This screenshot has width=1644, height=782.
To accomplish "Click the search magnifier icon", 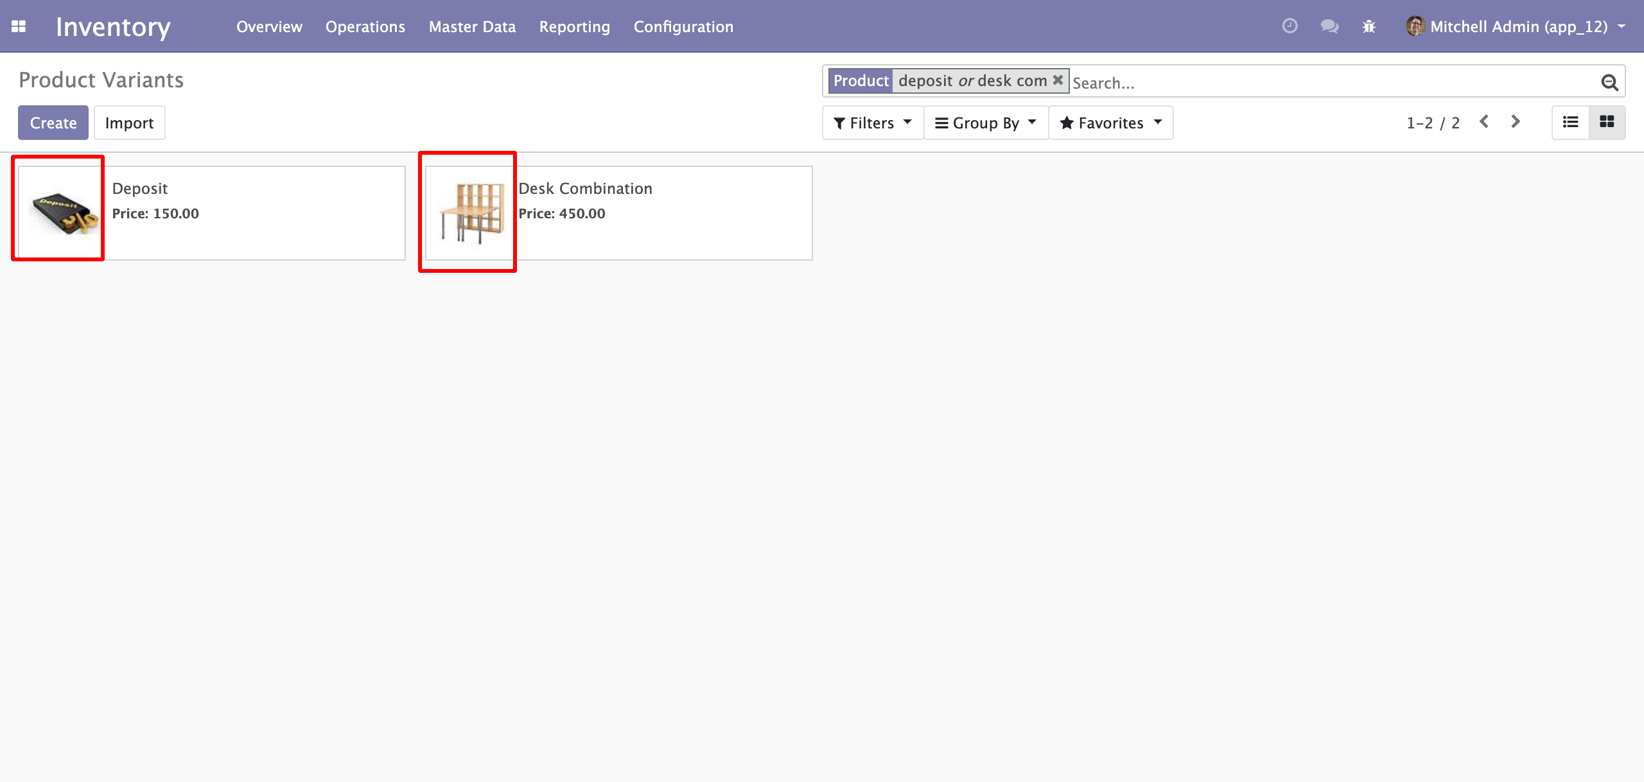I will [1609, 82].
